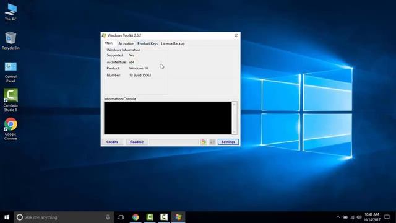Open the Product Keys tab
The image size is (396, 223).
pos(147,43)
